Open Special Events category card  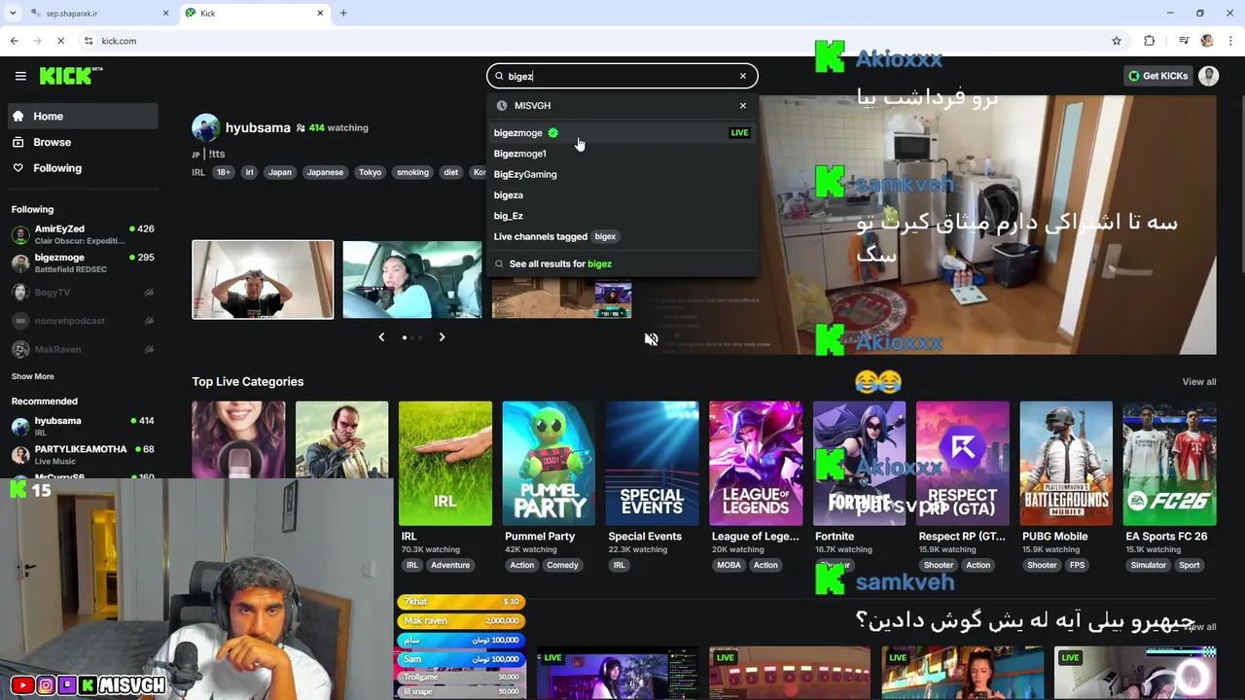click(x=652, y=463)
